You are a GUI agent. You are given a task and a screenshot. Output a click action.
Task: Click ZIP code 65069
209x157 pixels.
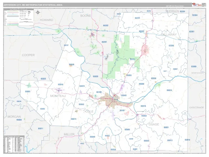click(194, 66)
